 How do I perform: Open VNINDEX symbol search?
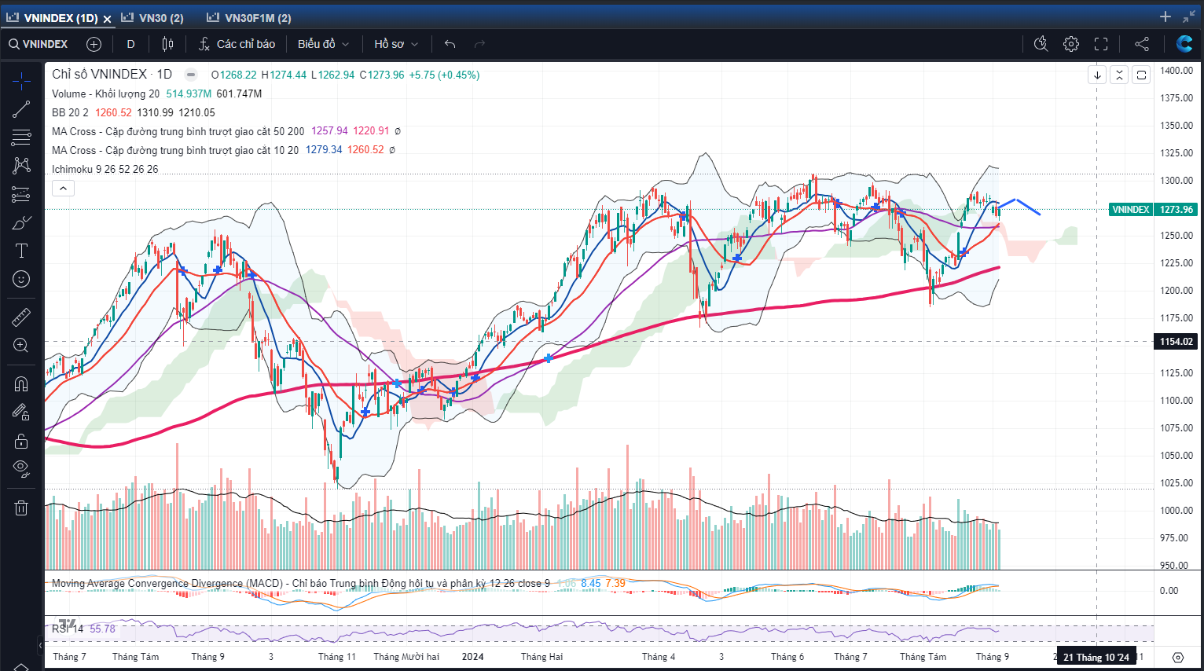pos(39,44)
